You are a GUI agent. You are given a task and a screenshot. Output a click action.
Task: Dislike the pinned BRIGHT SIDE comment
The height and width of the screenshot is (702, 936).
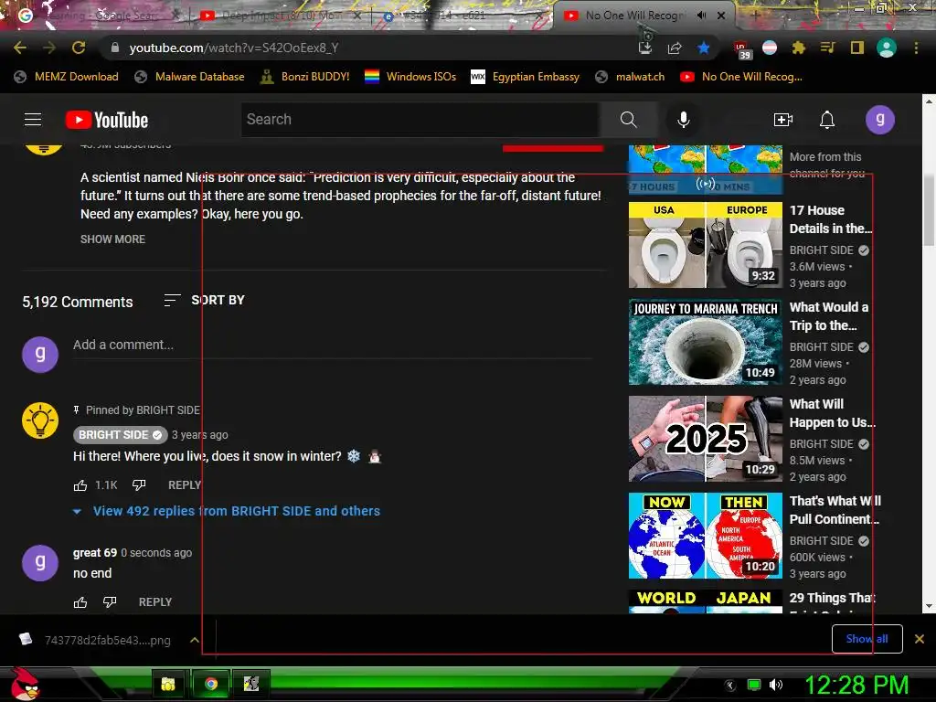[x=139, y=484]
